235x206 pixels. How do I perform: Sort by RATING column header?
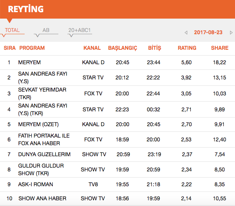(187, 48)
